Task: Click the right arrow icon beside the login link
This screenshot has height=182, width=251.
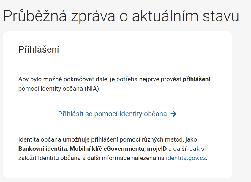Action: coord(173,114)
